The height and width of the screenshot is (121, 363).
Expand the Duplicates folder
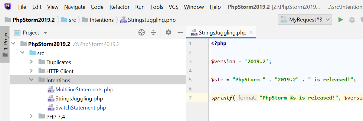(31, 62)
